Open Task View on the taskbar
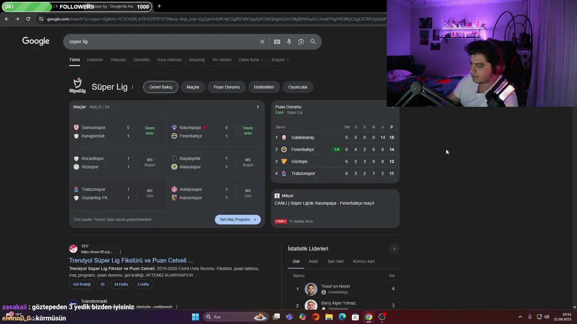Image resolution: width=577 pixels, height=324 pixels. click(276, 317)
